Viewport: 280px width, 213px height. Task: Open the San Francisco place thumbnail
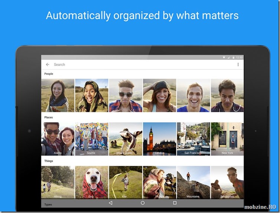(193, 139)
